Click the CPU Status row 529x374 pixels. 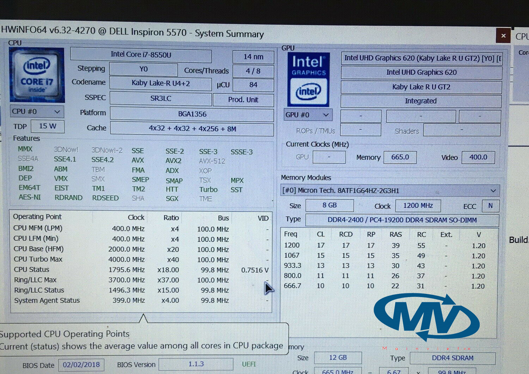pos(141,270)
